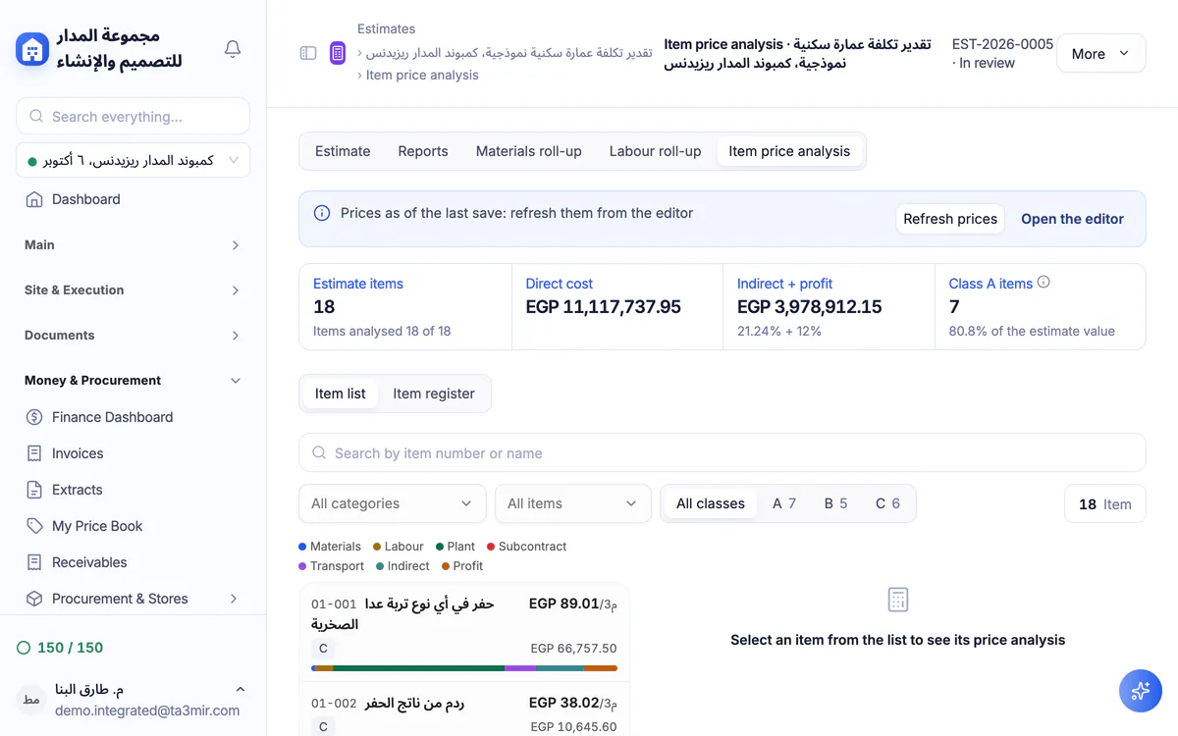Click the Receivables document icon
1178x736 pixels.
34,562
